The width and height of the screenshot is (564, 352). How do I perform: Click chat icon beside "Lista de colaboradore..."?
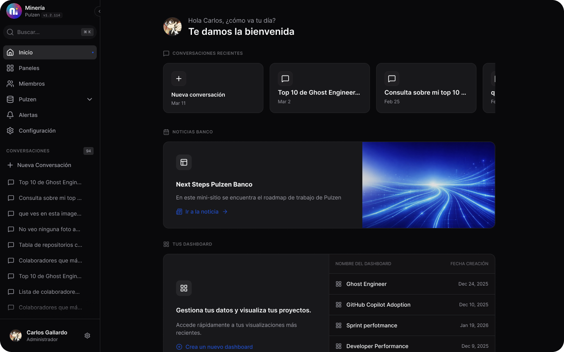coord(11,292)
